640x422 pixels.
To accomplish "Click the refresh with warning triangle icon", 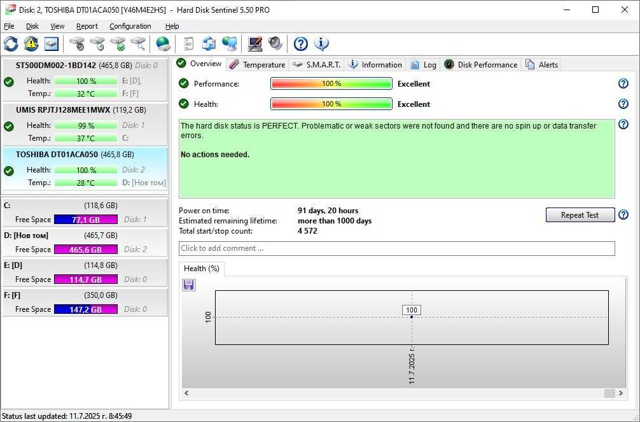I will pyautogui.click(x=31, y=44).
